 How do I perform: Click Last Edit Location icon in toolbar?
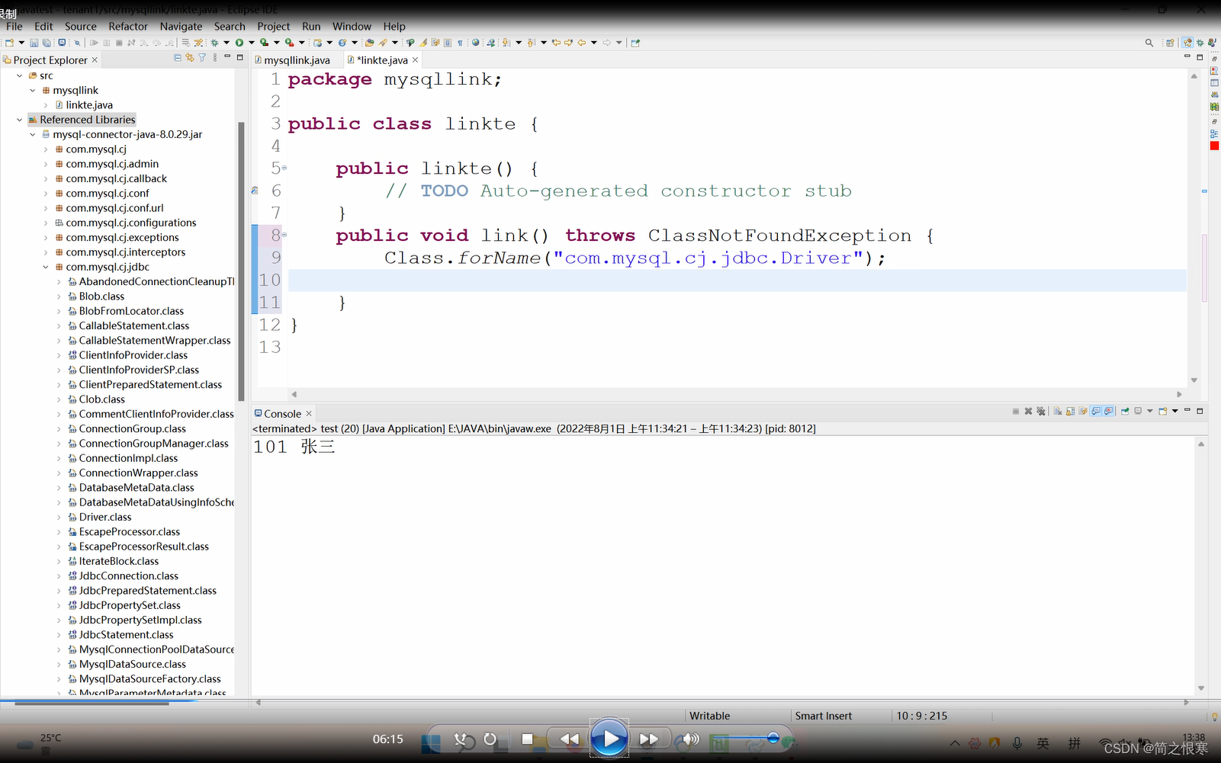click(556, 43)
